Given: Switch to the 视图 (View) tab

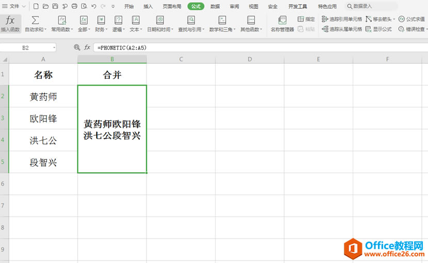Looking at the screenshot, I should click(253, 7).
